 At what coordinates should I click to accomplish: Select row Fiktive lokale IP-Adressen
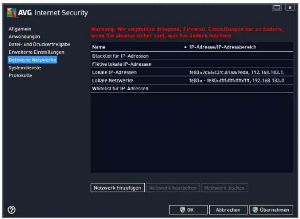192,64
